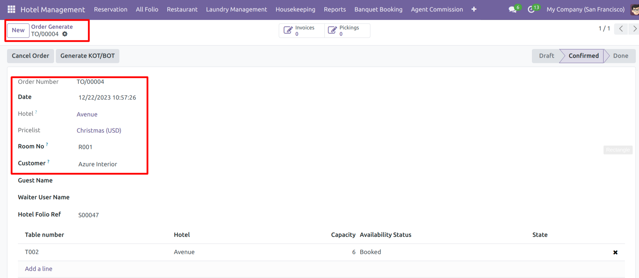The image size is (639, 278).
Task: Open the apps grid menu icon
Action: (x=11, y=9)
